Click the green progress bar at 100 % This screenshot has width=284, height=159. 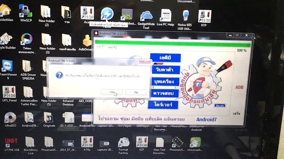[x=173, y=44]
